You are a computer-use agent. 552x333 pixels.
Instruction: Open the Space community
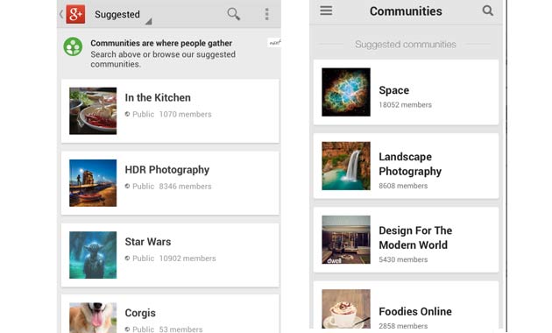pyautogui.click(x=406, y=92)
